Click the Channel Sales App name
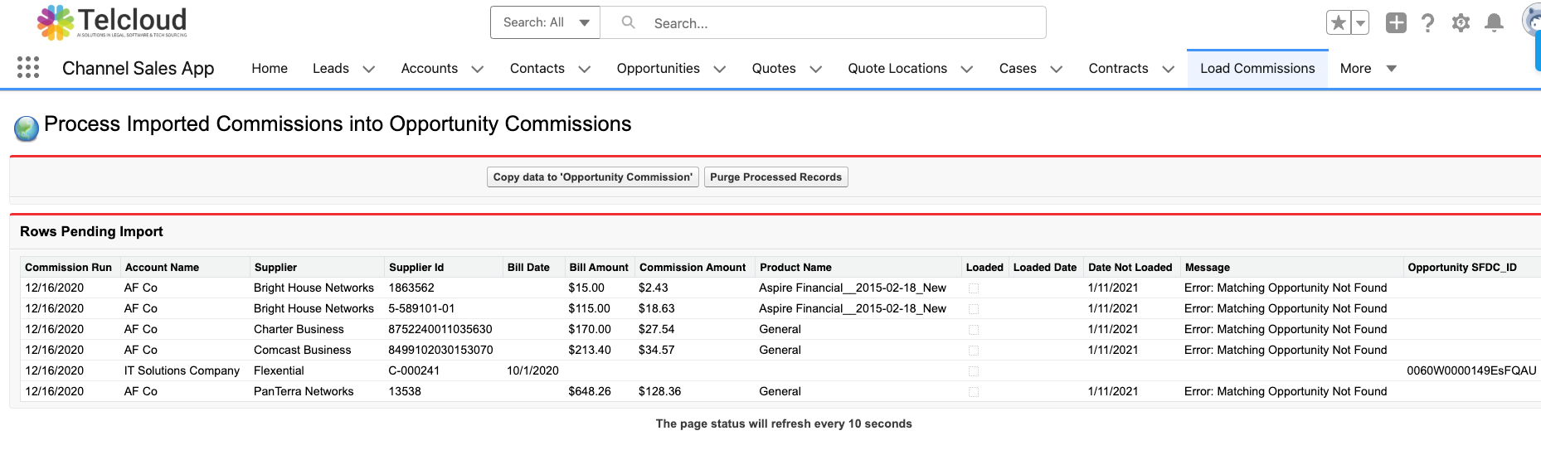 click(x=139, y=68)
